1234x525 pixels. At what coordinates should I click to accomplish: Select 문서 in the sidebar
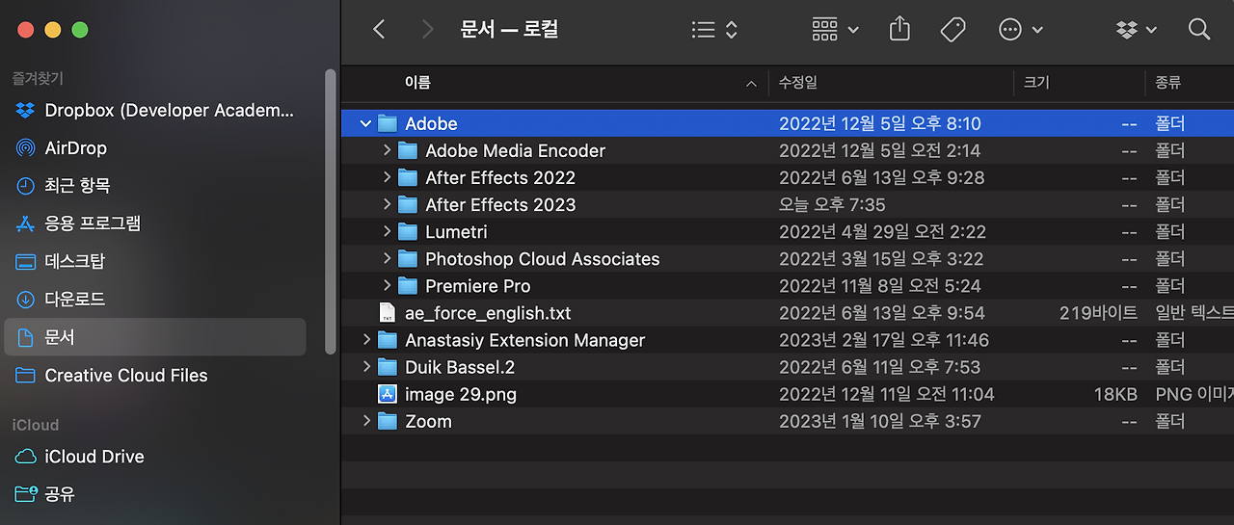click(x=155, y=337)
